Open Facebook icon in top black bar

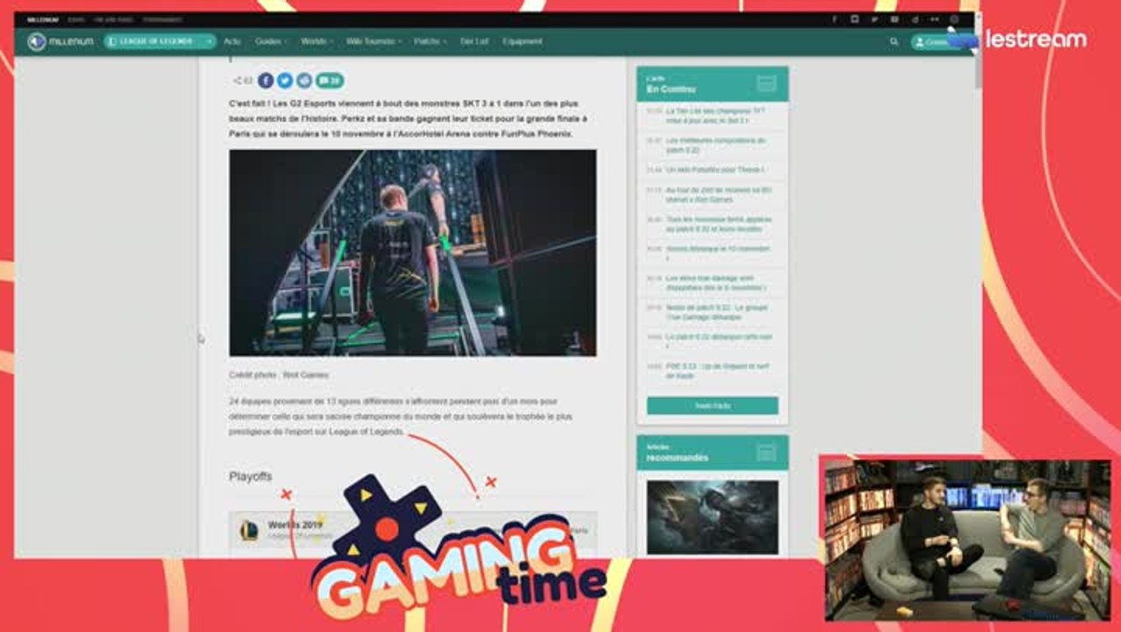coord(834,19)
